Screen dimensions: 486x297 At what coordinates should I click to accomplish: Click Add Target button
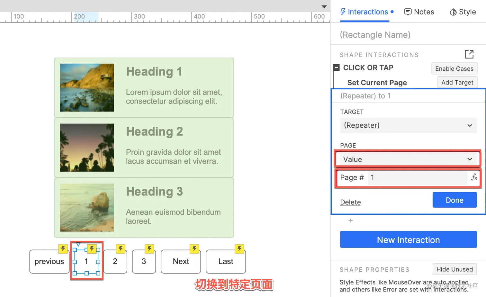(457, 82)
